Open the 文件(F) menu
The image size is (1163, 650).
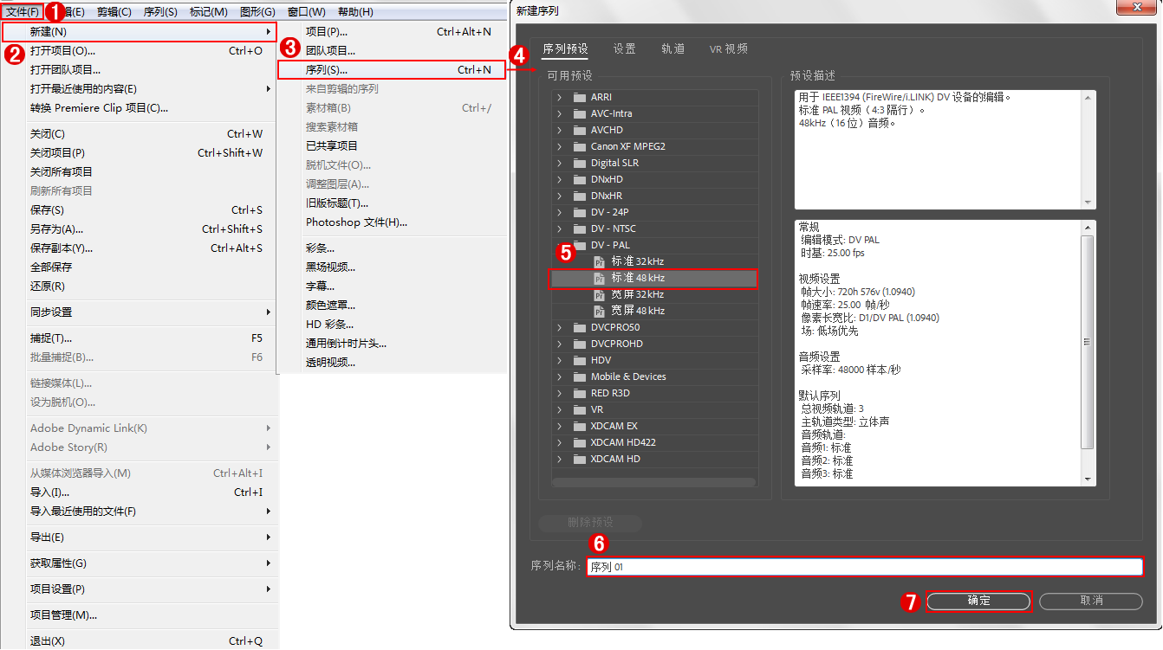pyautogui.click(x=22, y=11)
